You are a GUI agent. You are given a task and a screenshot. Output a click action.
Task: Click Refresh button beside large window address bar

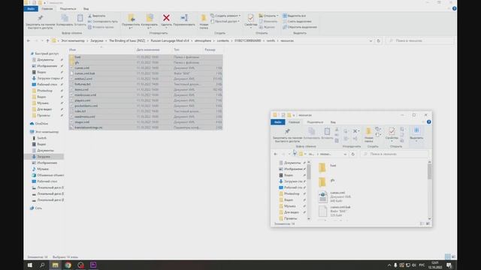tap(379, 40)
